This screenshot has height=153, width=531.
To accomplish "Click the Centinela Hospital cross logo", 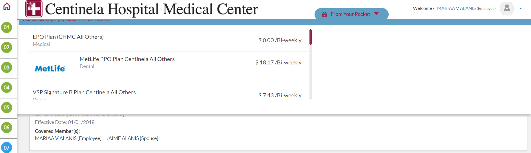I will click(34, 9).
